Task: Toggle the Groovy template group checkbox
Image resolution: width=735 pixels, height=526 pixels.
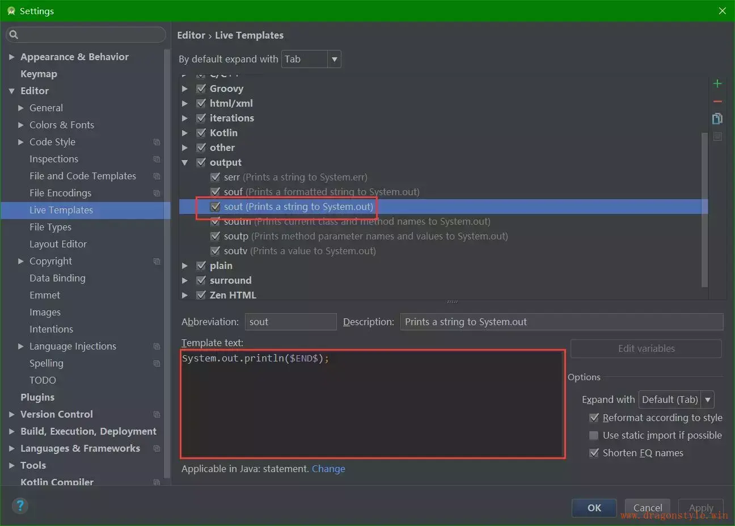Action: pos(201,89)
